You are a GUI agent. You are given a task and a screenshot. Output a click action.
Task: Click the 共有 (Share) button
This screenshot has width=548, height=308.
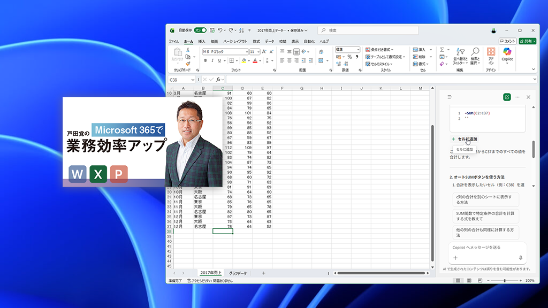pos(527,40)
